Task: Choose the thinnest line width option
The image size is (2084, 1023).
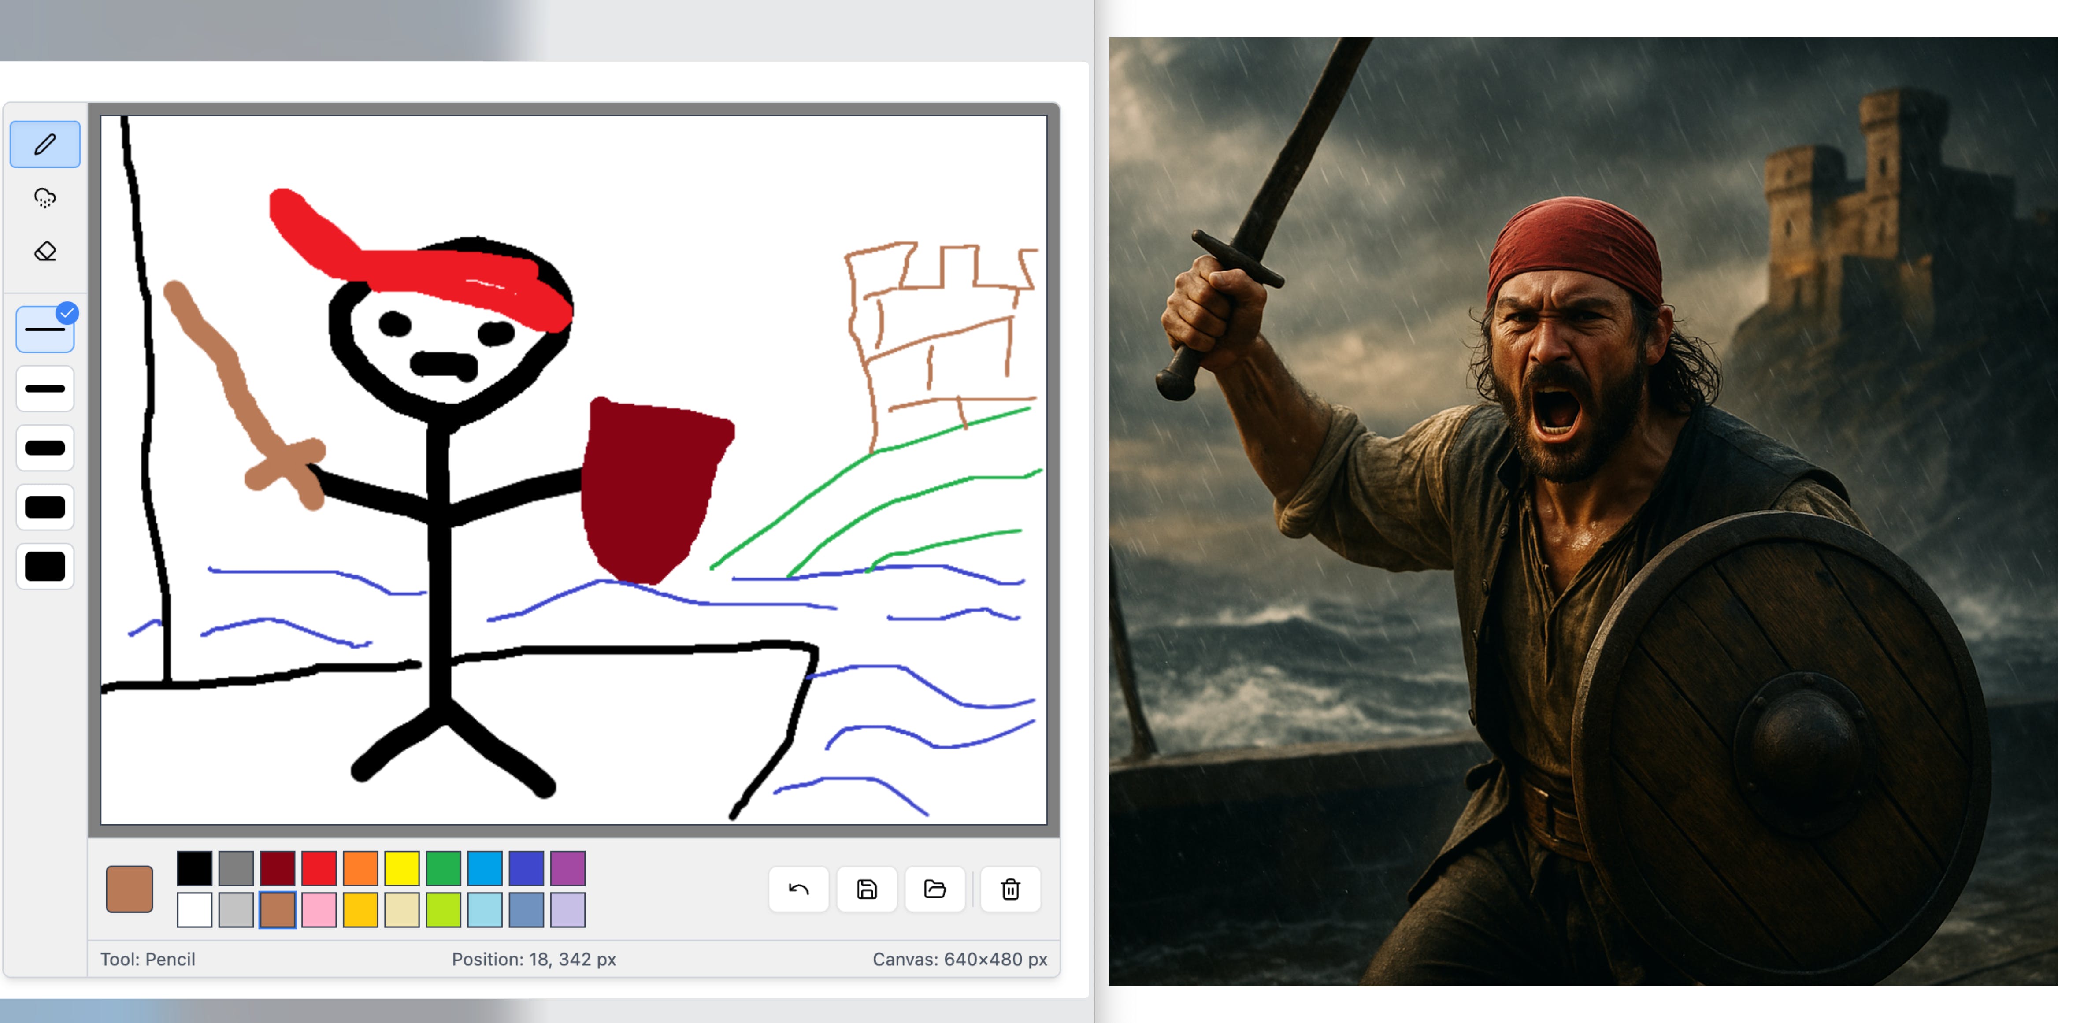Action: [x=44, y=329]
